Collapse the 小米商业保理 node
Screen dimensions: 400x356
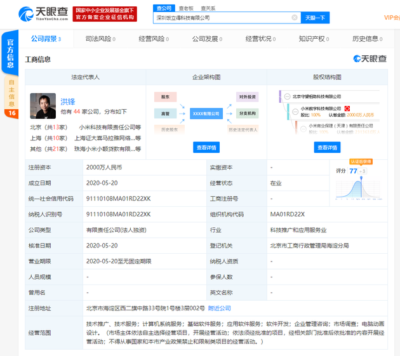[303, 129]
